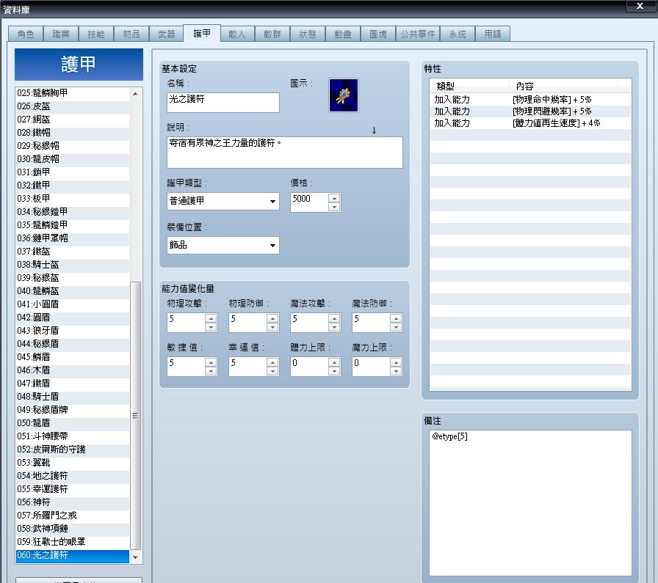Select the 體力值再生速度 +4% trait row
The image size is (658, 583).
(530, 123)
